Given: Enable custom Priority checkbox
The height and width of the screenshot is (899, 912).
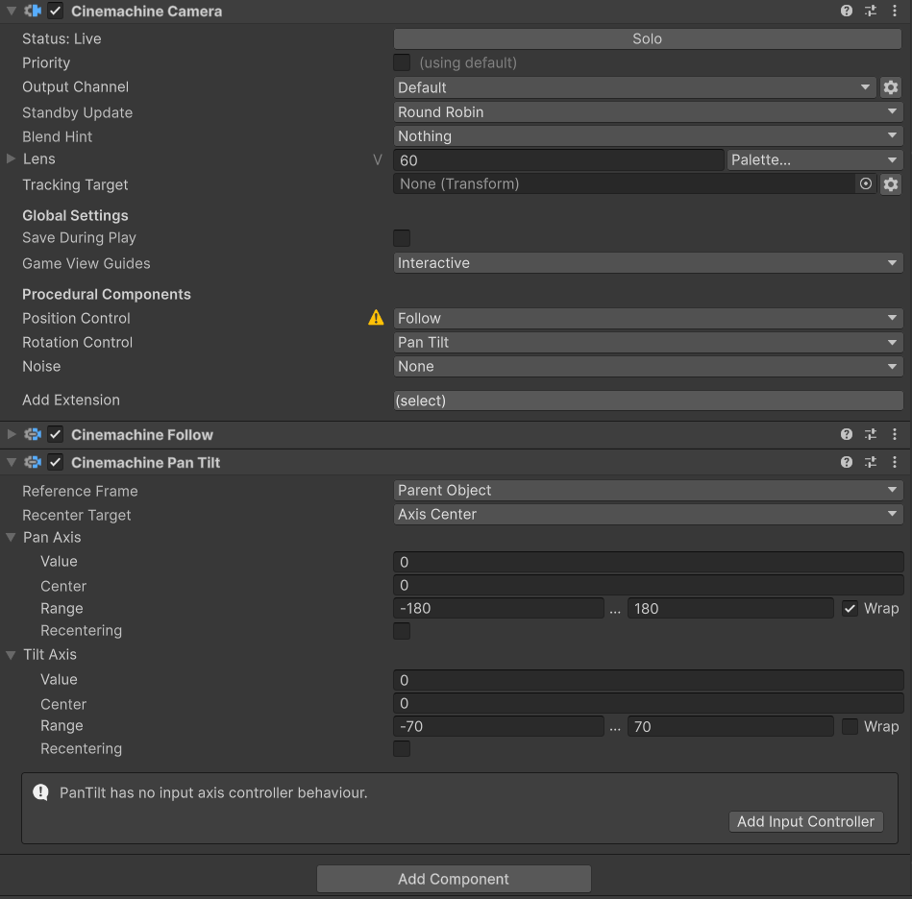Looking at the screenshot, I should (402, 62).
